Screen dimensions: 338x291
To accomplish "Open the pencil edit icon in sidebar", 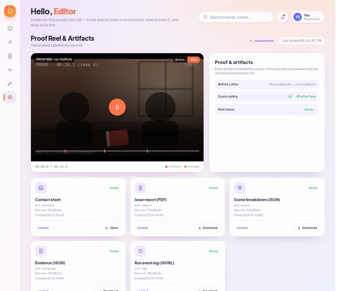I will point(10,84).
